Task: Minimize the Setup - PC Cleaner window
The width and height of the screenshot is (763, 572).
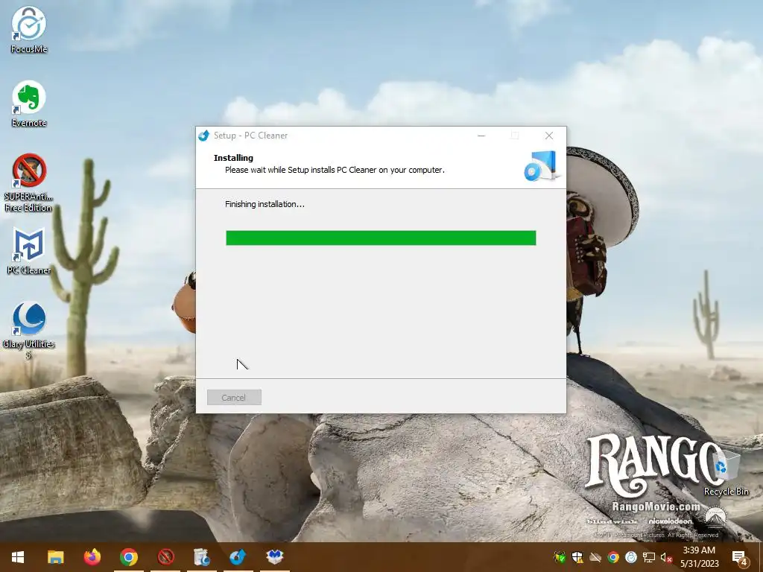Action: point(481,136)
